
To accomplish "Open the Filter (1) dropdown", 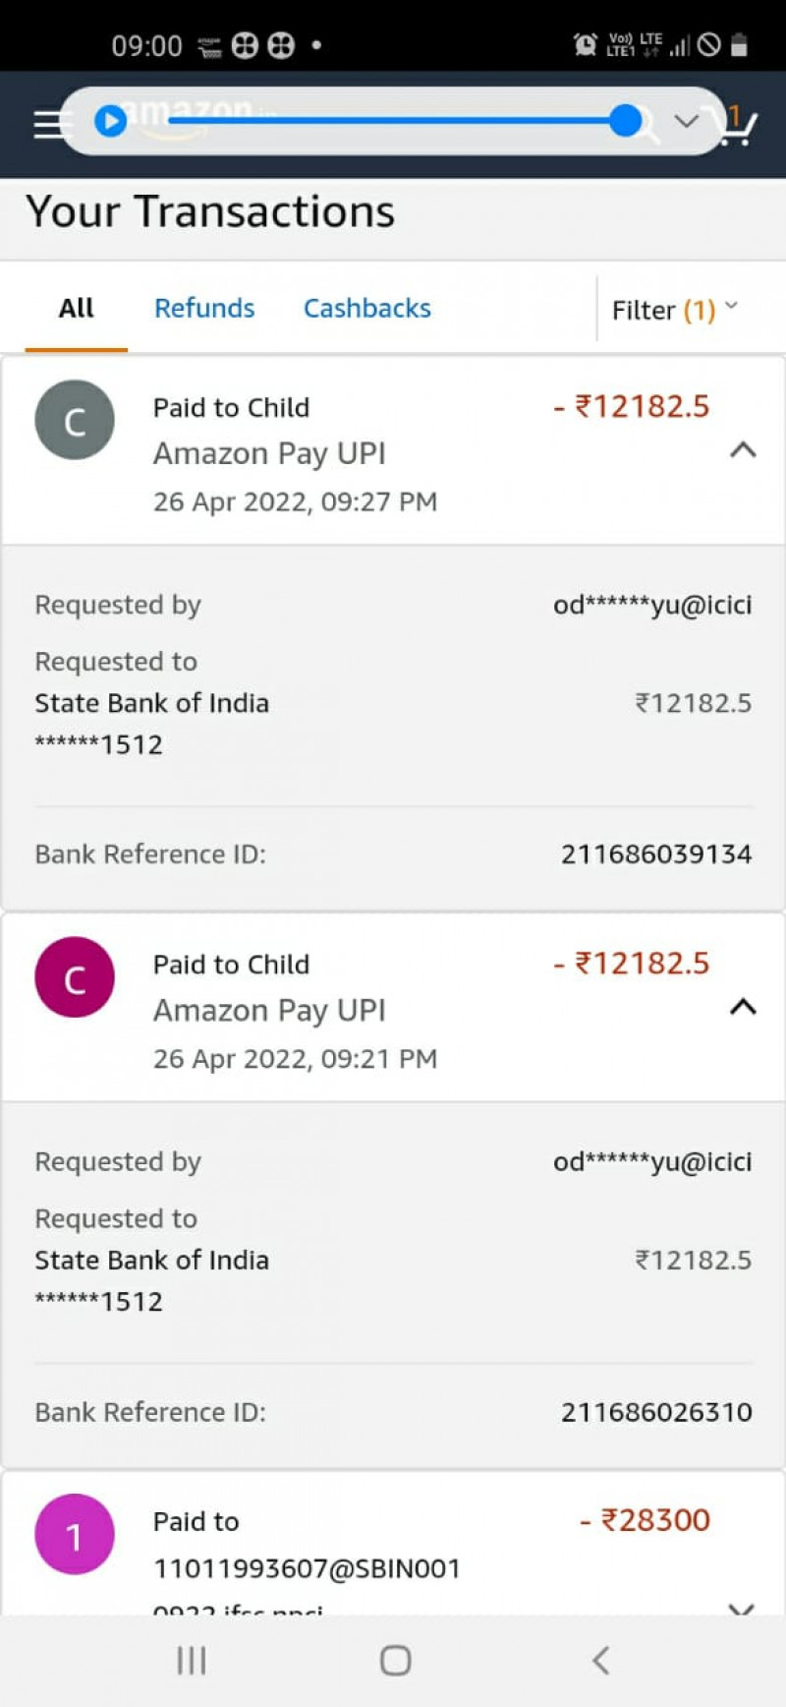I will point(674,311).
